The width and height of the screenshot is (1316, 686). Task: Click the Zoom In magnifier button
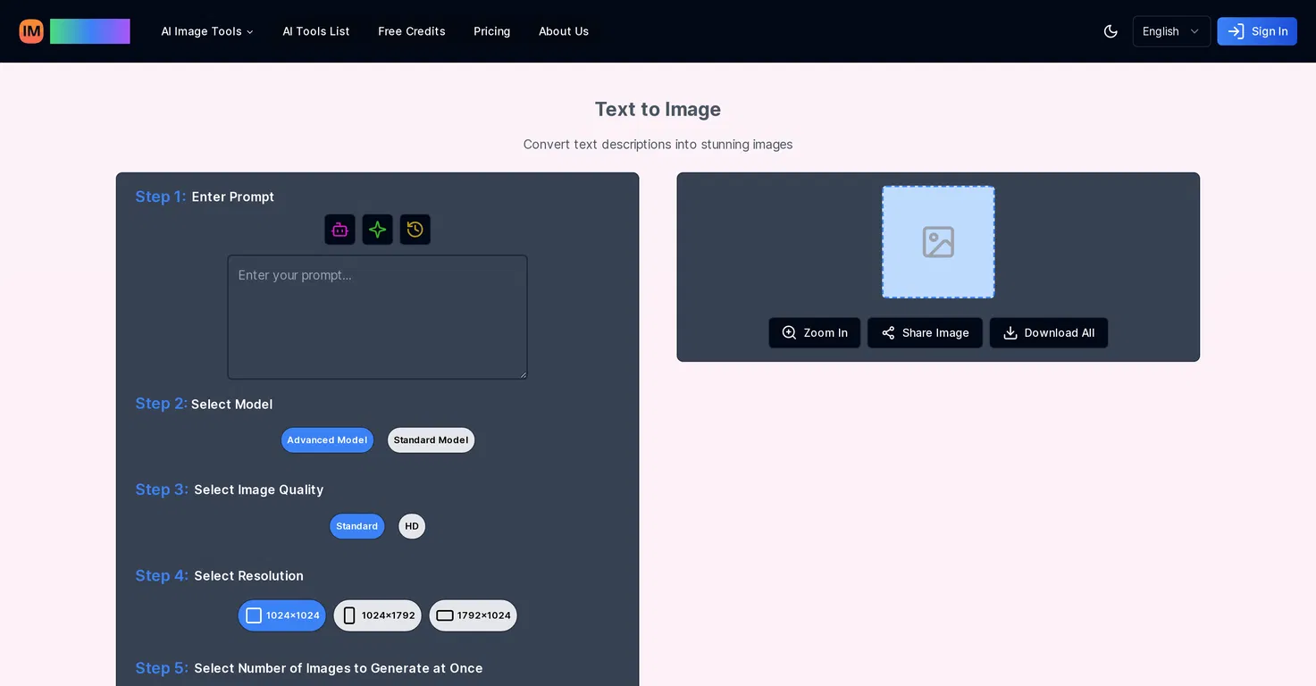tap(814, 333)
